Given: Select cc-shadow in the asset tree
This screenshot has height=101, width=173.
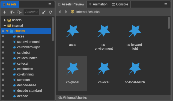Looking at the screenshot, I should (x=25, y=69).
